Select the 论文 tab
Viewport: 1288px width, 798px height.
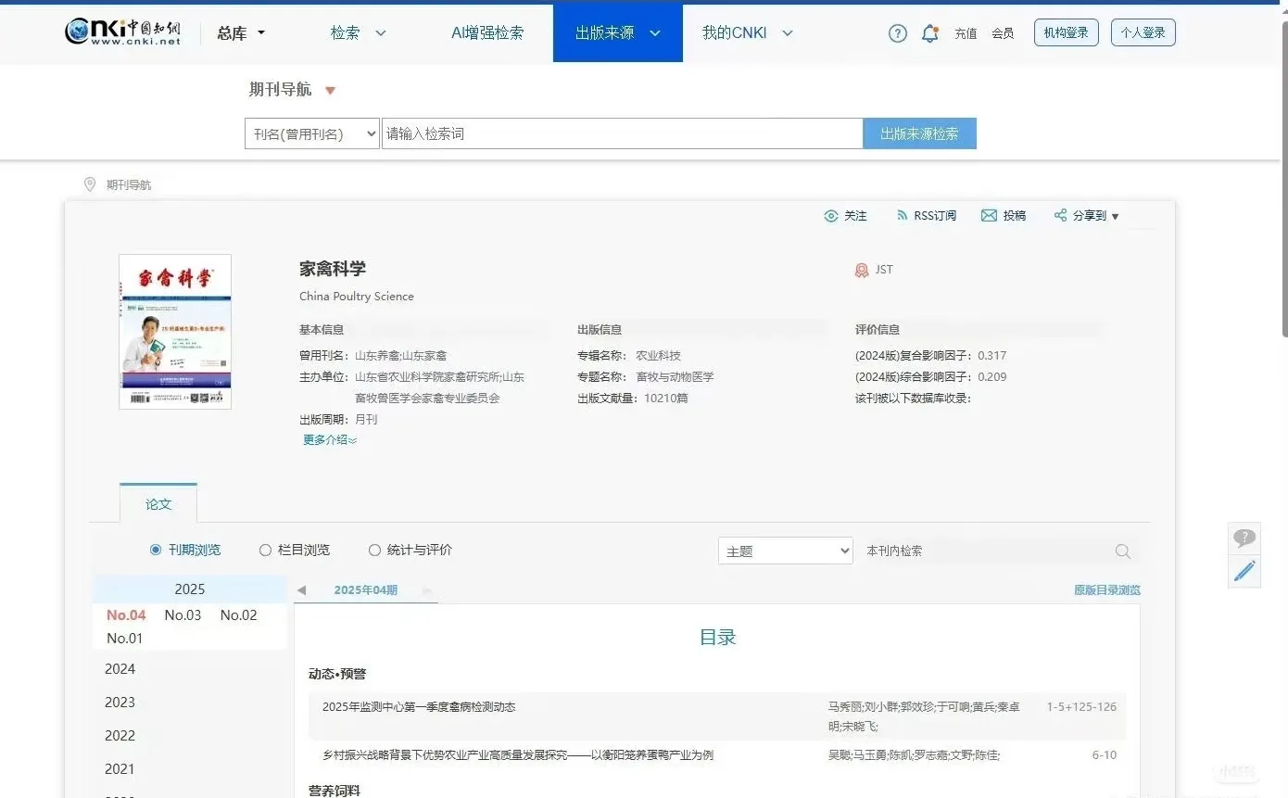click(x=158, y=504)
